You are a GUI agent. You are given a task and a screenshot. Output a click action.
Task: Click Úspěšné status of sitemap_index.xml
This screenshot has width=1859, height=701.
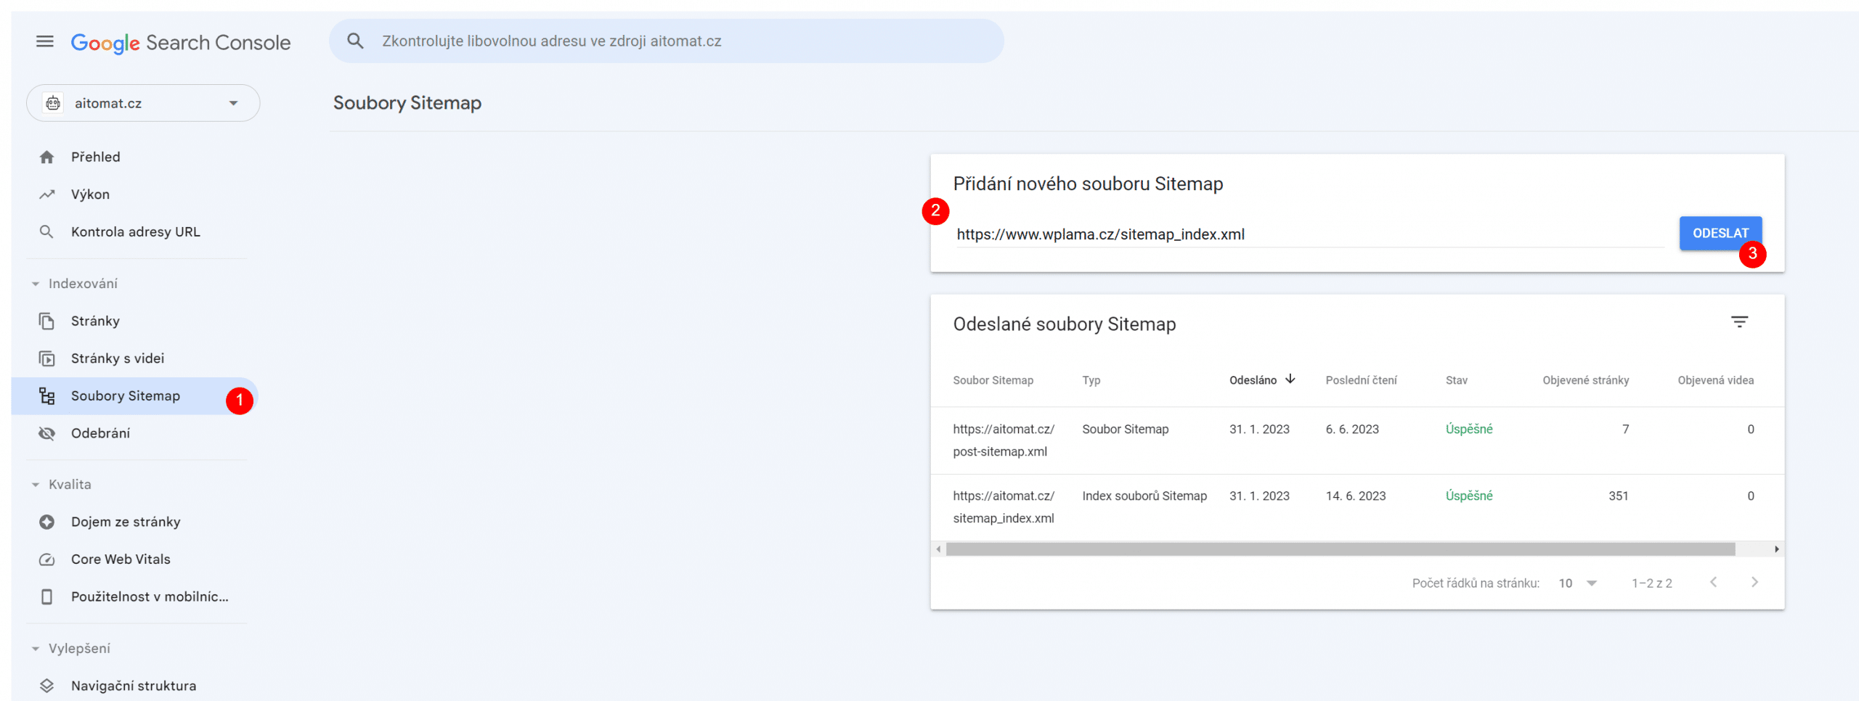point(1469,496)
